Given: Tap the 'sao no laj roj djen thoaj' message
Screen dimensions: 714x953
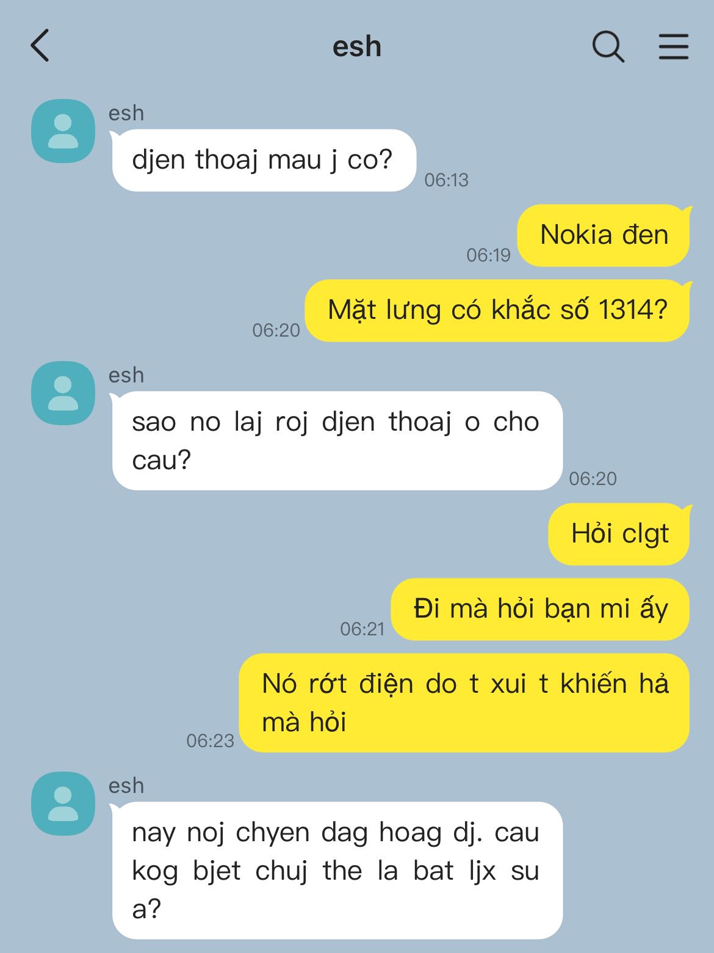Looking at the screenshot, I should pos(337,440).
